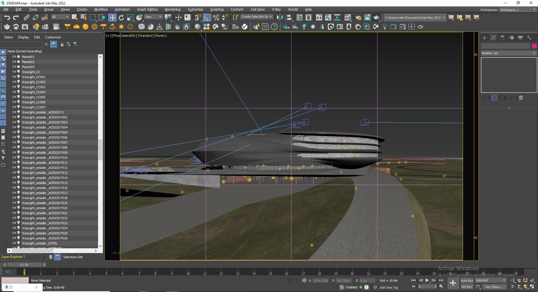The image size is (538, 292).
Task: Open the Hierarchy command panel
Action: pyautogui.click(x=502, y=38)
